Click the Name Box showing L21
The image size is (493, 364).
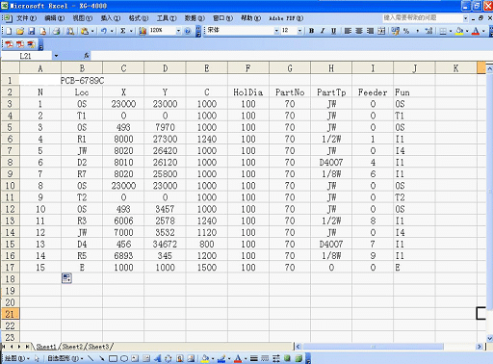tap(26, 56)
